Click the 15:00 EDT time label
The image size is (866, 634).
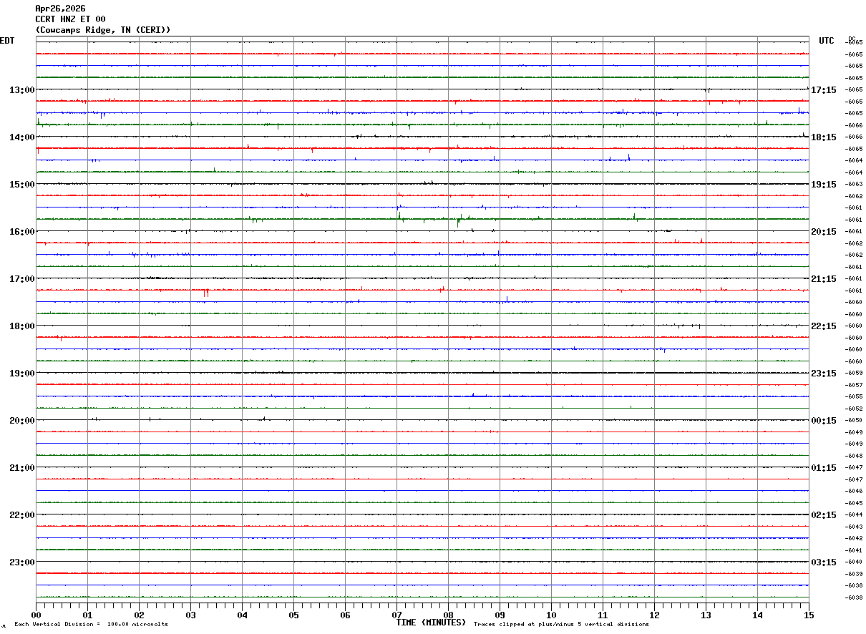tap(21, 184)
